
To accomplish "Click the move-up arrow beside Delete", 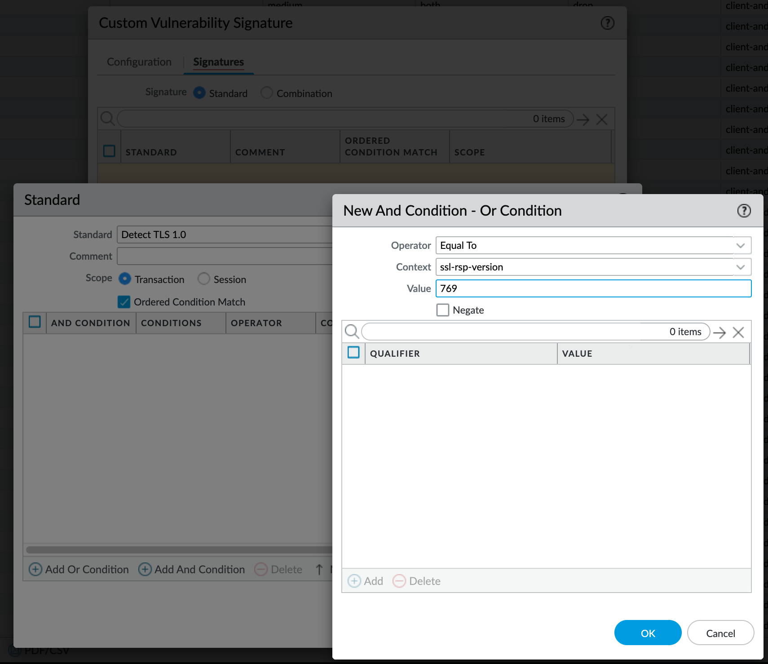I will pyautogui.click(x=319, y=569).
